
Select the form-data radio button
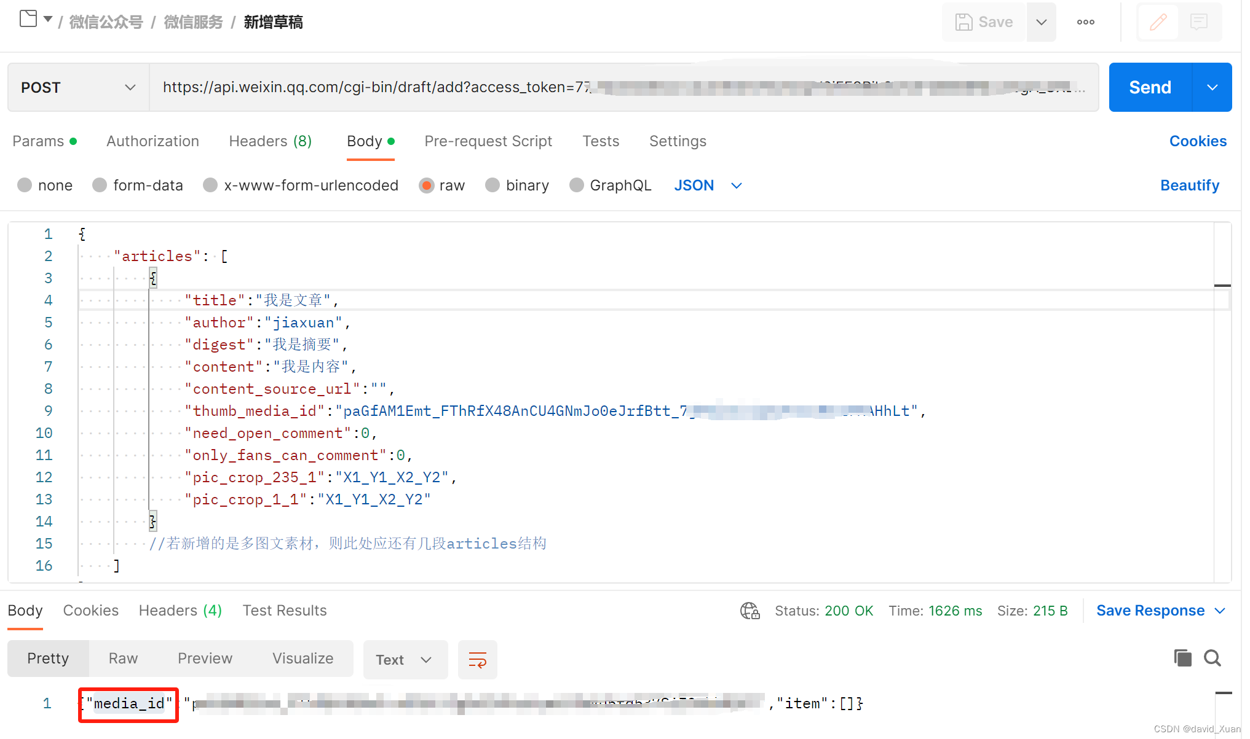[100, 185]
